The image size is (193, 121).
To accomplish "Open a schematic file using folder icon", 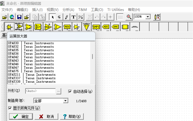I will (5, 17).
